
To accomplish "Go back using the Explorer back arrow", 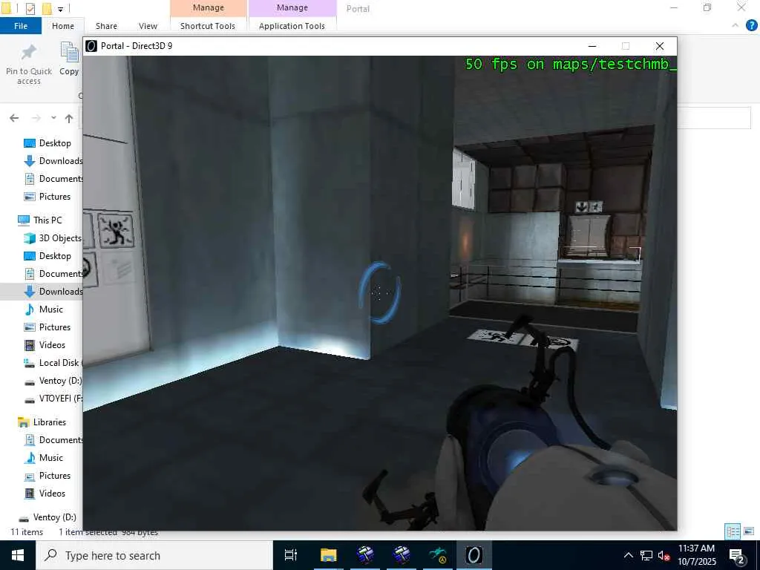I will (14, 118).
